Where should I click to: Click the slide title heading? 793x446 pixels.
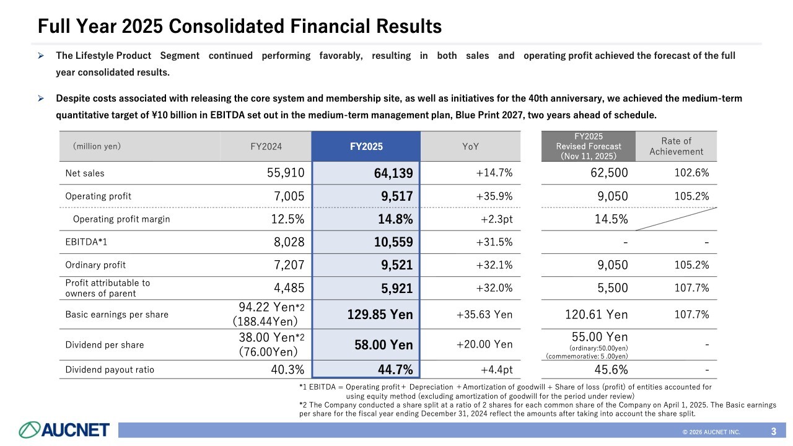(x=239, y=26)
